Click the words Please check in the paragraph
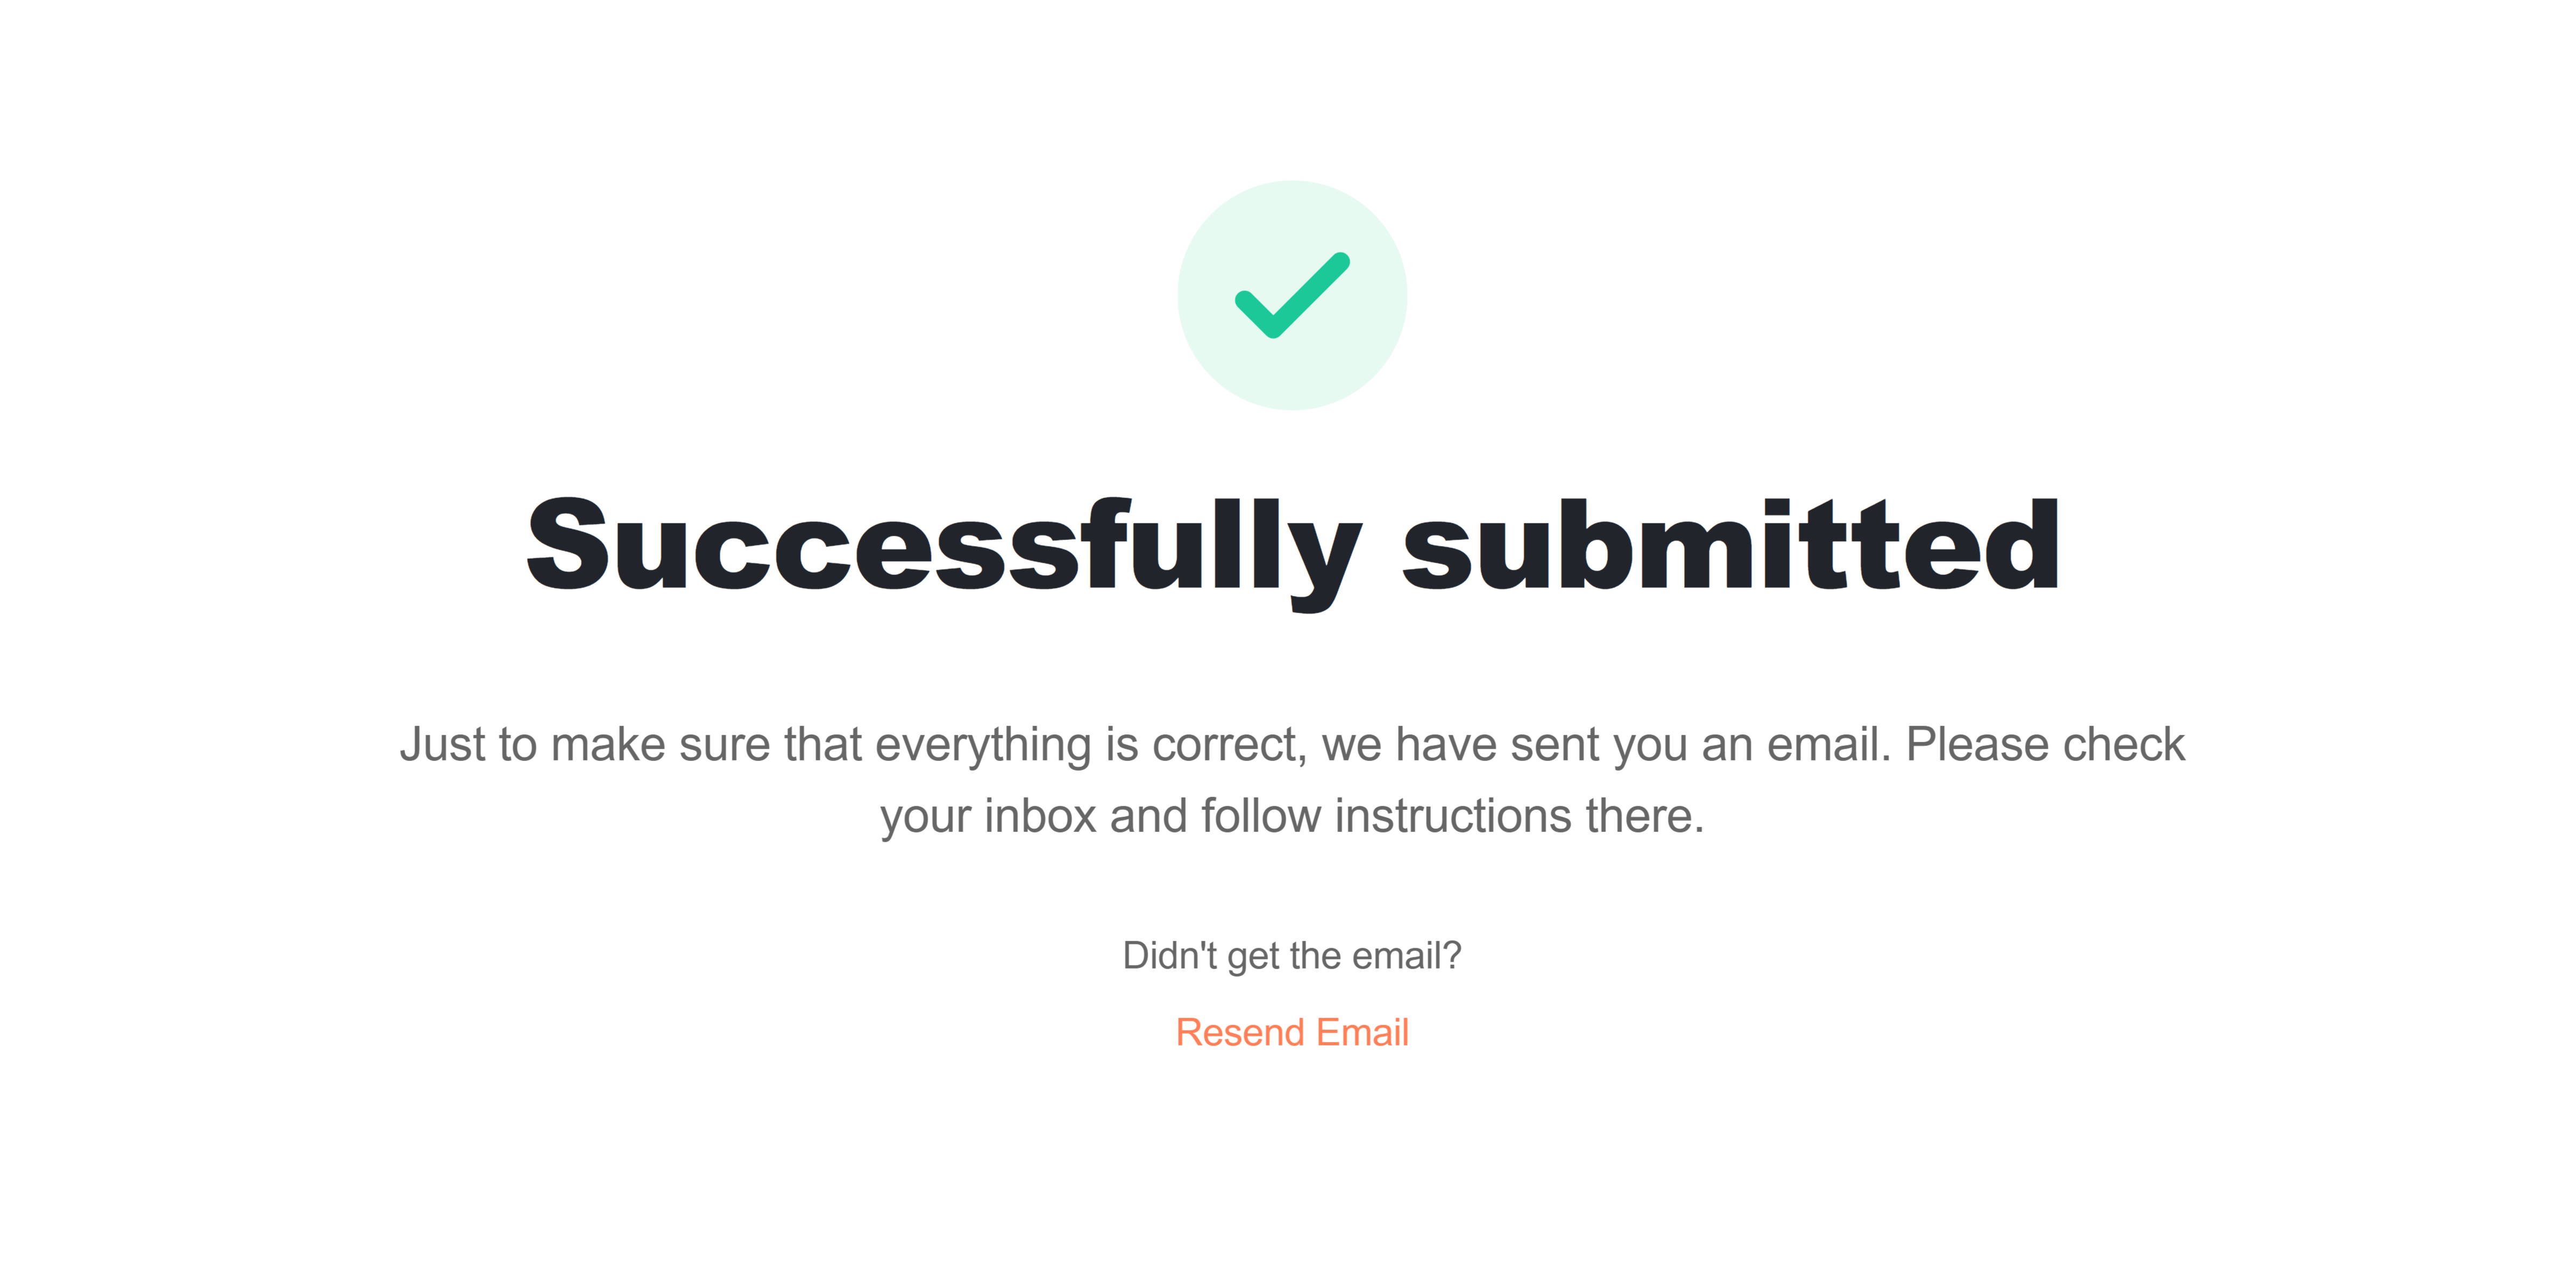2576x1288 pixels. (2045, 745)
